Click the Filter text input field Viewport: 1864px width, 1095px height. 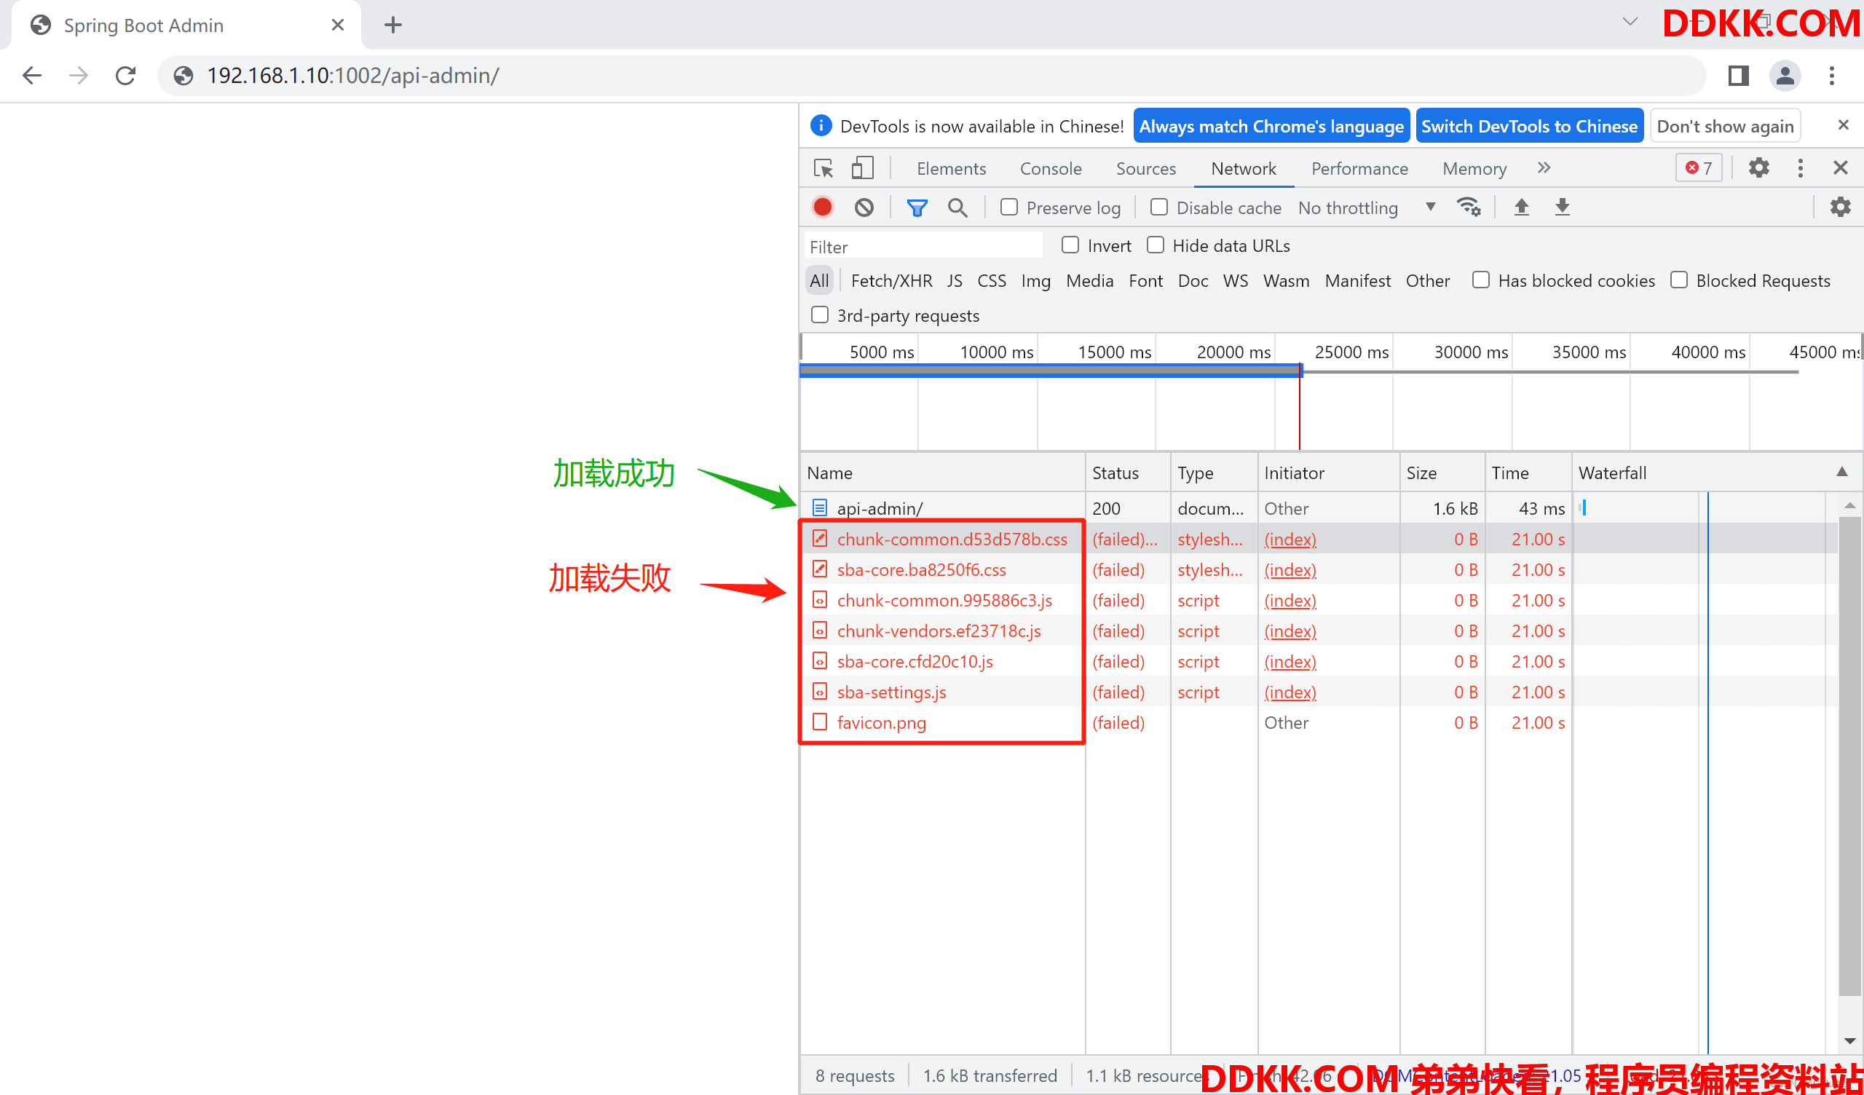[924, 245]
